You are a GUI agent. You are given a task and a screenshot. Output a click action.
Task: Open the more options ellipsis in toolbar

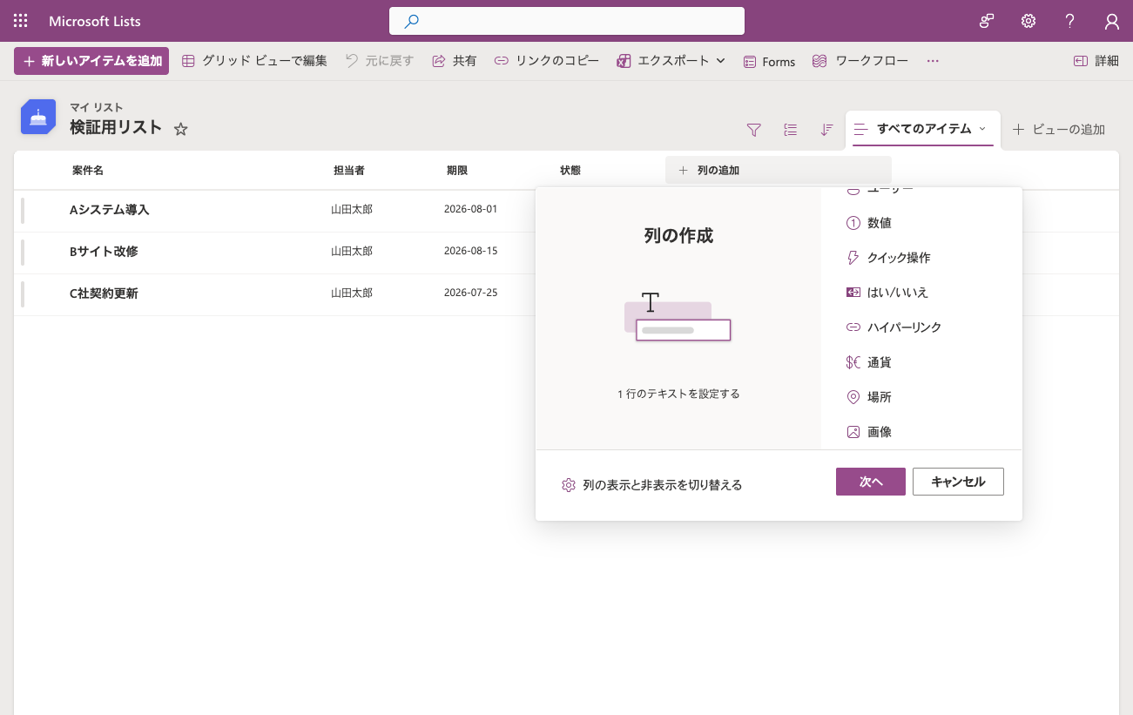point(933,61)
